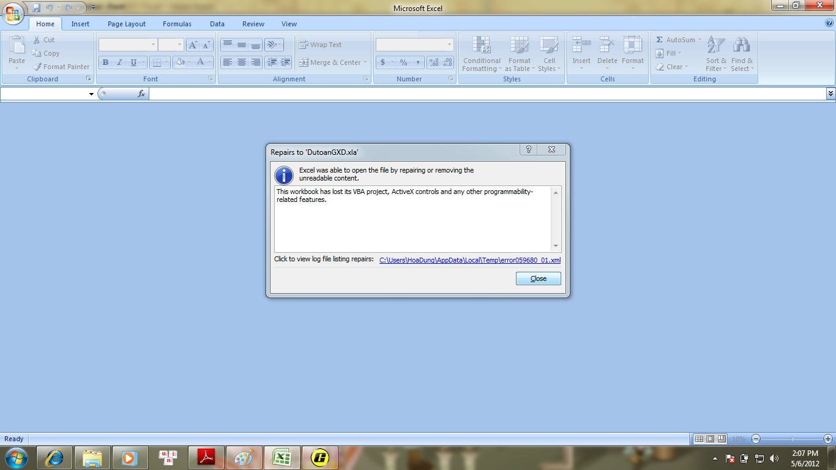Click the Windows Start button
This screenshot has width=836, height=470.
(17, 458)
